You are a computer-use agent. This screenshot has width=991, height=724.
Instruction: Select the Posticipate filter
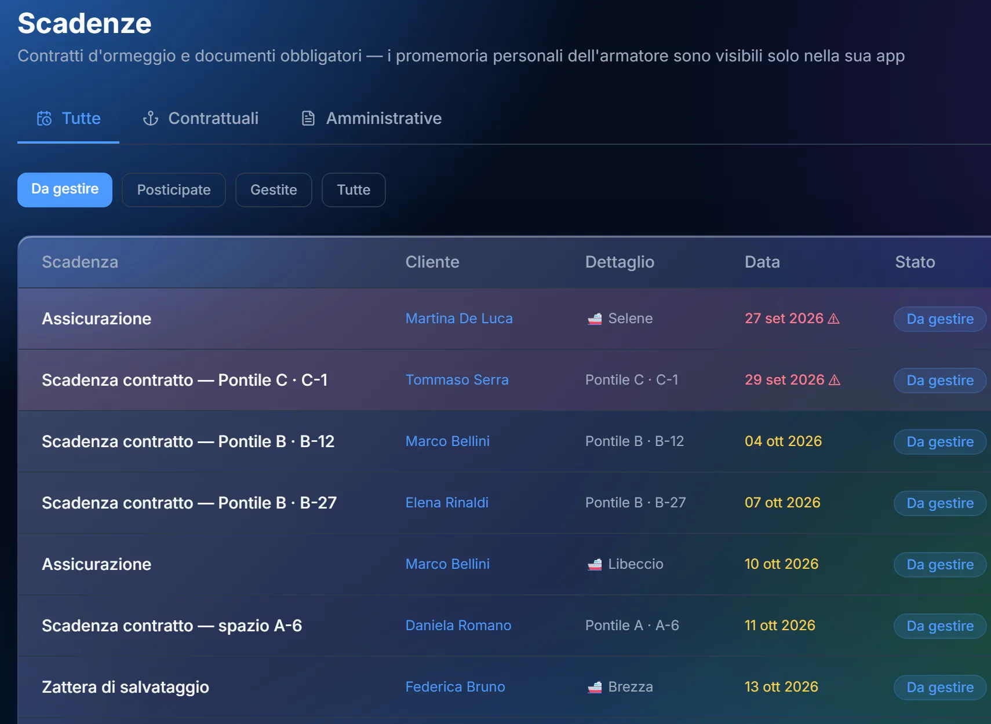point(174,190)
